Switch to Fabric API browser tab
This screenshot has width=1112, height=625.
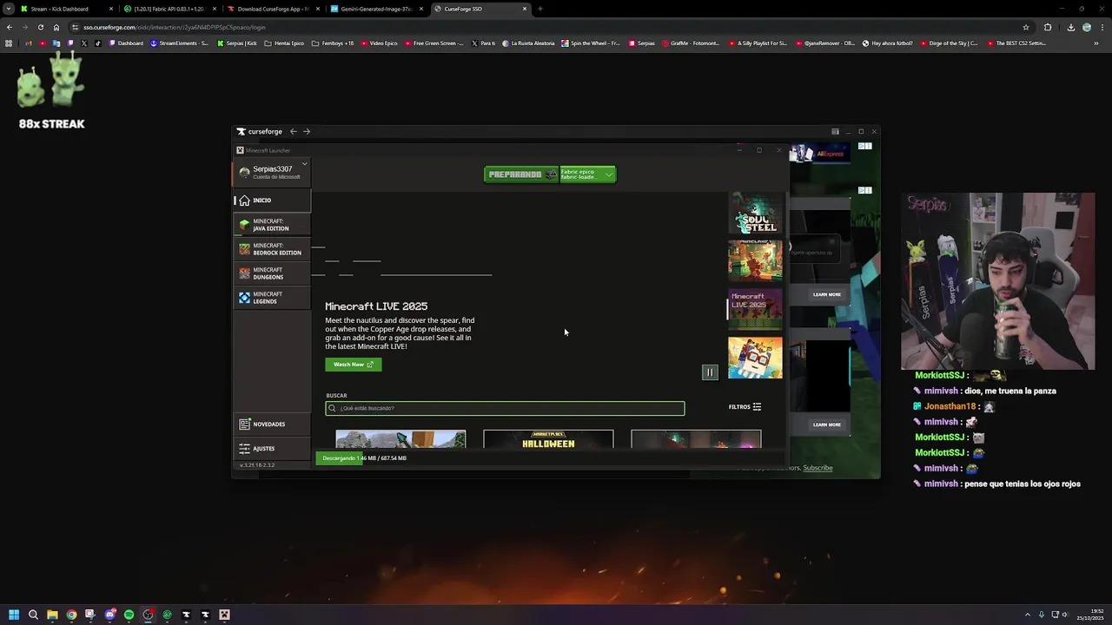[x=169, y=9]
